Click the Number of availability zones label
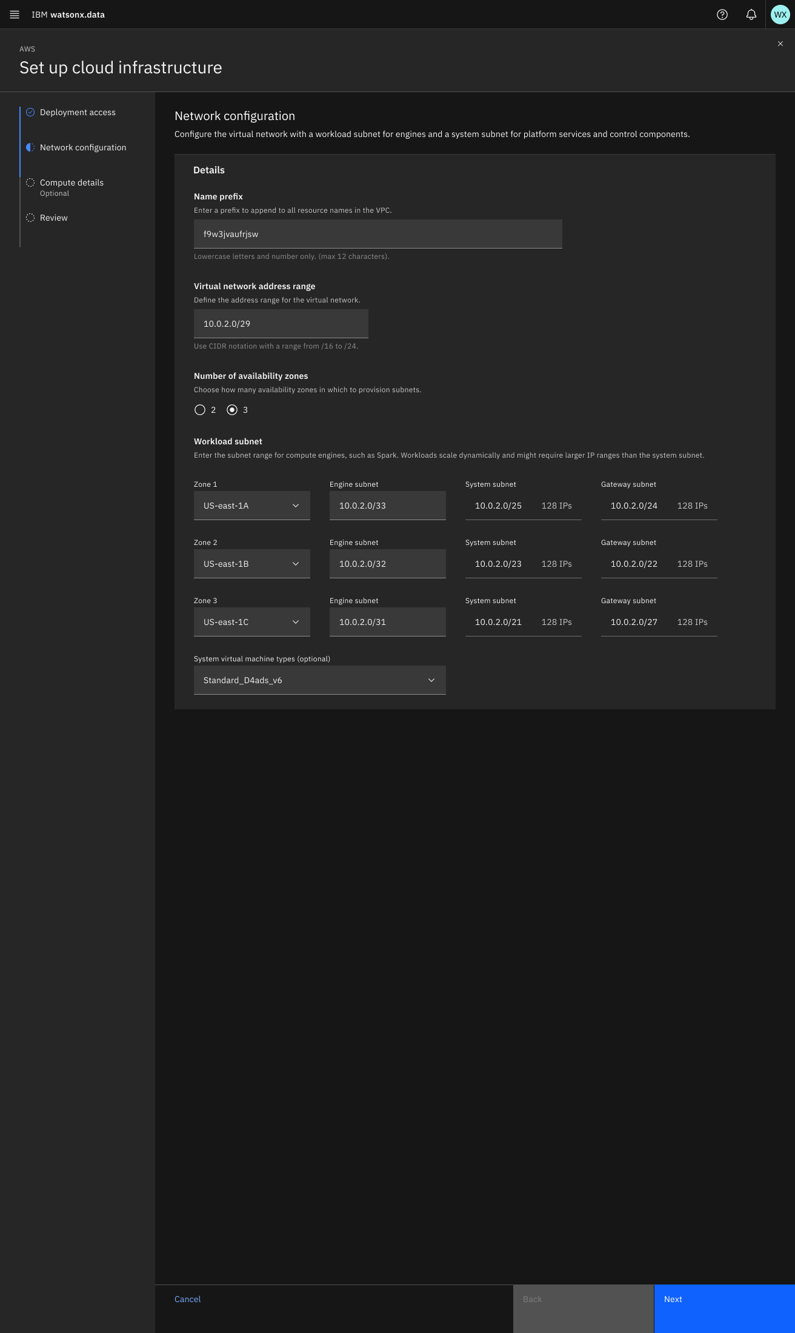The image size is (795, 1333). click(251, 376)
